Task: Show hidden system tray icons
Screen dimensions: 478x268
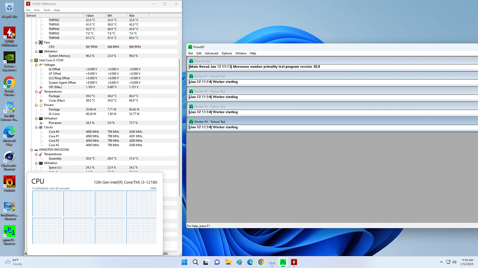Action: [x=441, y=262]
